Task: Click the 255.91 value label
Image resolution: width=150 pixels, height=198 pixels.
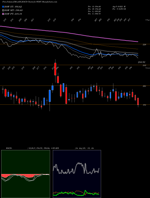Action: (x=142, y=62)
